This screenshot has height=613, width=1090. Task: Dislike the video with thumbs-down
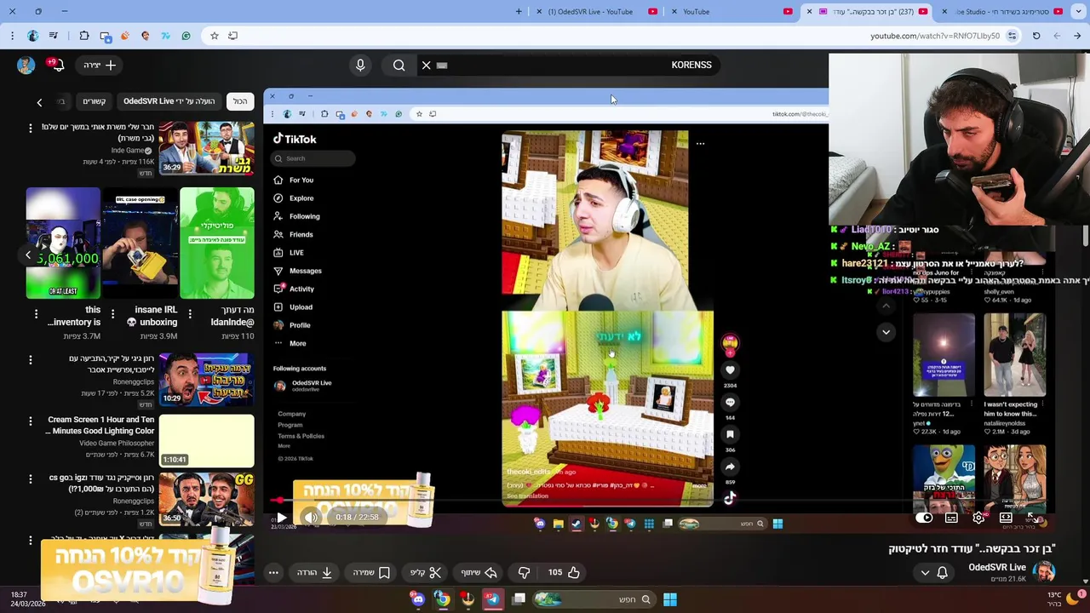[524, 572]
